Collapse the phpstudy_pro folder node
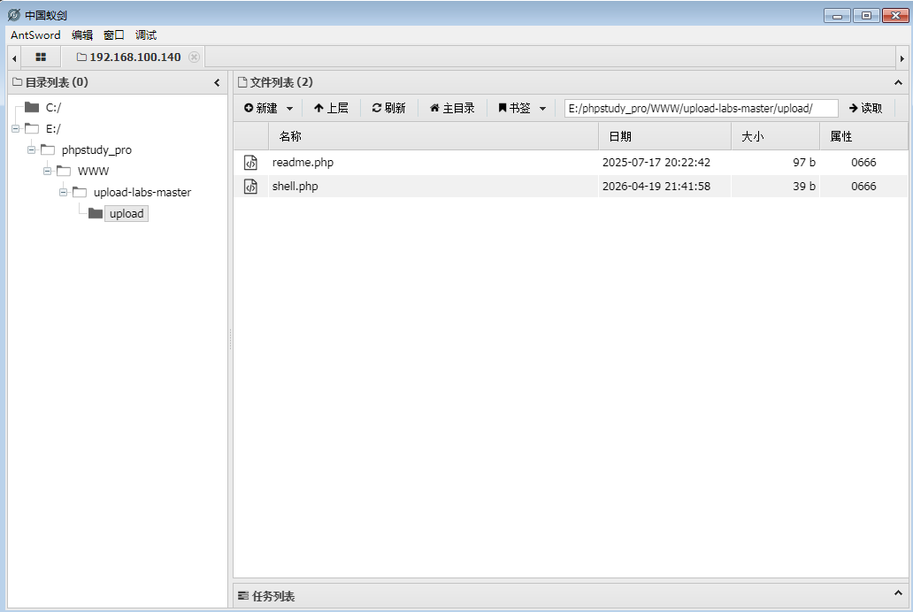This screenshot has width=913, height=612. (x=32, y=150)
